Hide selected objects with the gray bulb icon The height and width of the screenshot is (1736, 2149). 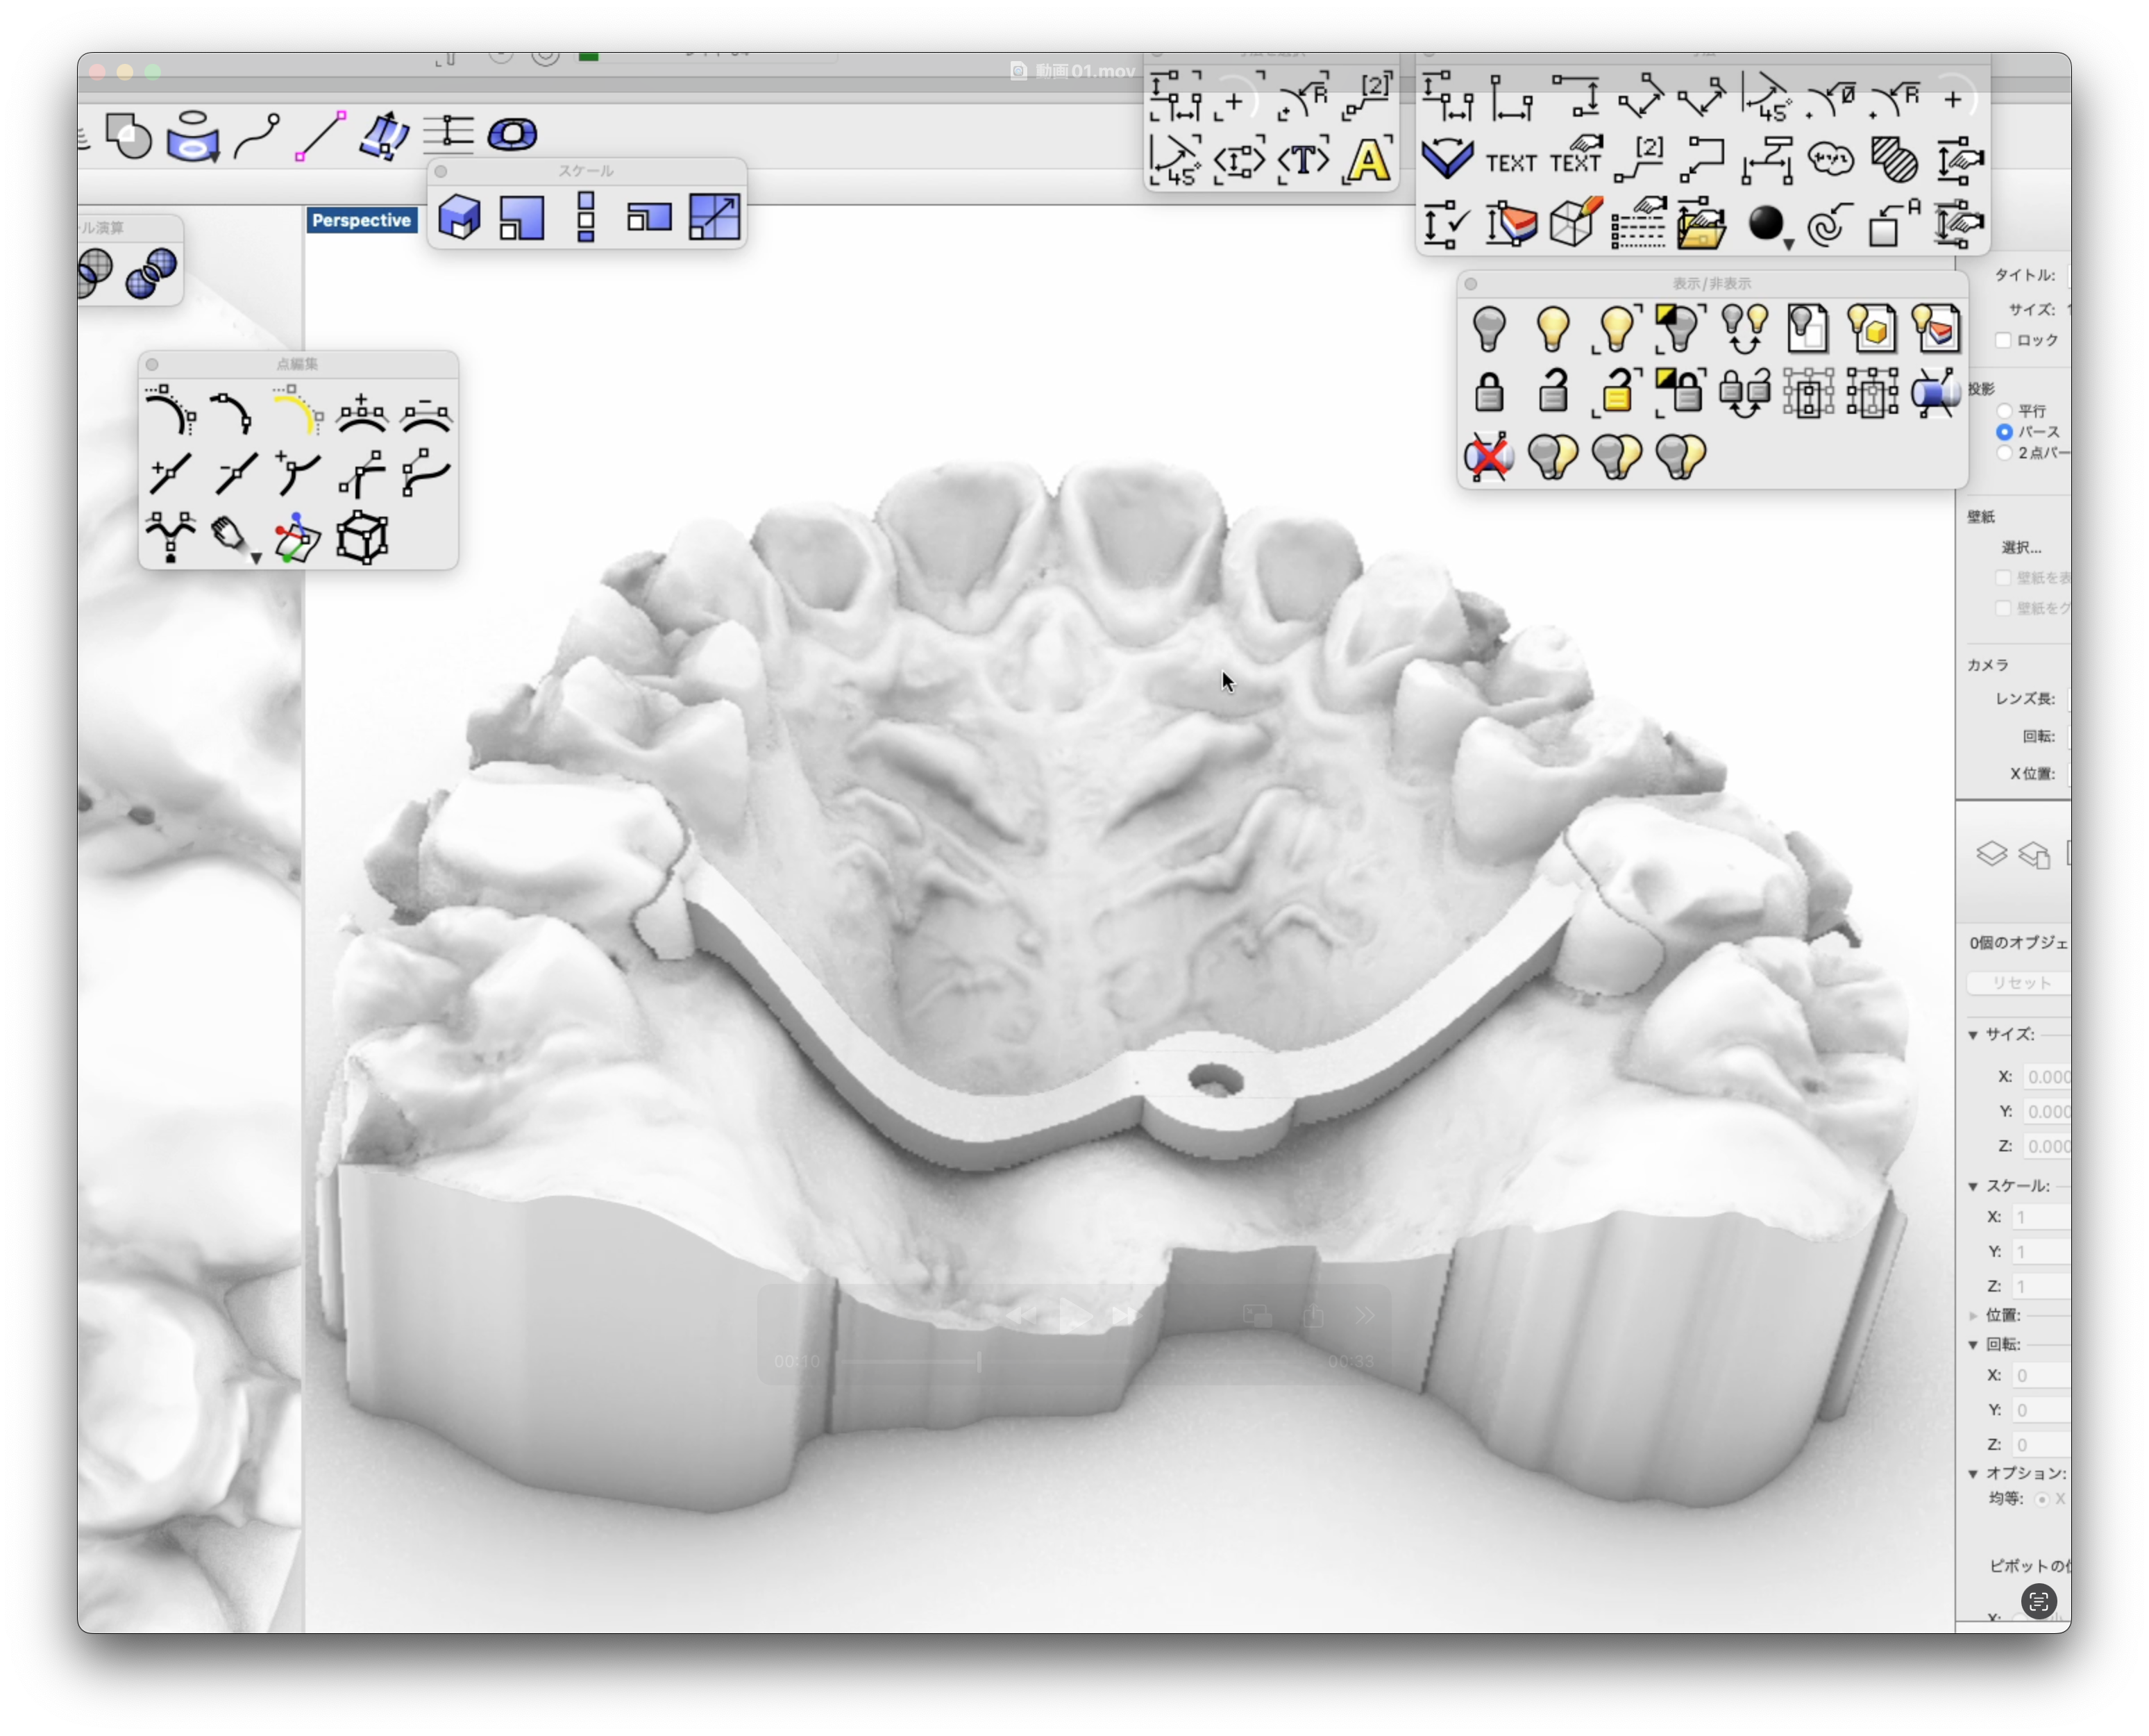click(1490, 328)
